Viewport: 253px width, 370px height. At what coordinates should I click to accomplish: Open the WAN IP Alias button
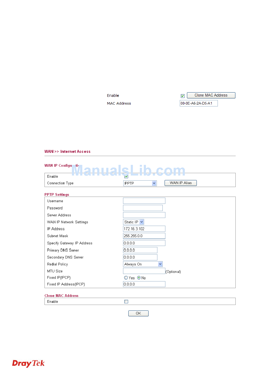[x=181, y=183]
